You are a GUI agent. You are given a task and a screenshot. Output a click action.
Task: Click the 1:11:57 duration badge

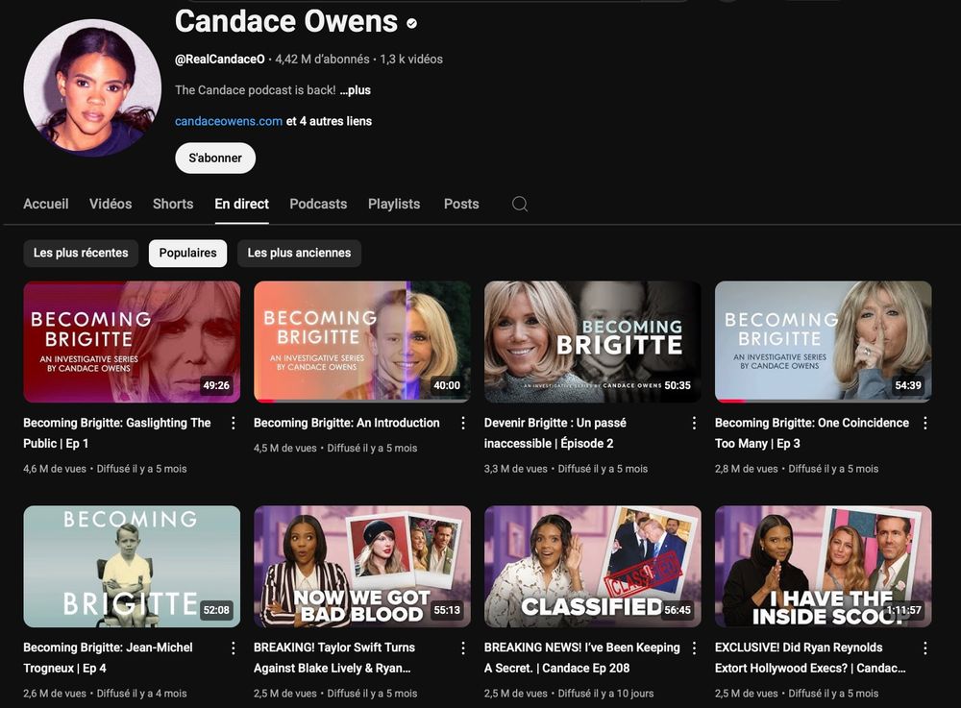point(904,610)
